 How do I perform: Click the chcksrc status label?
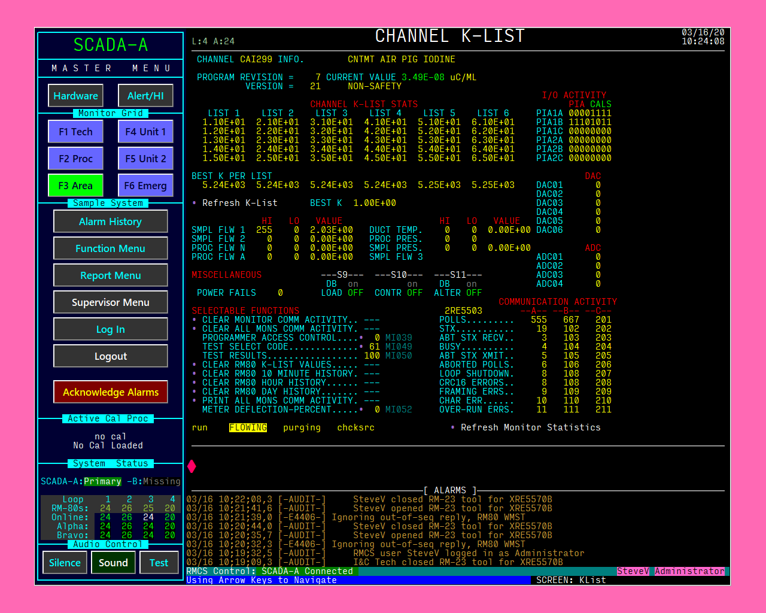(x=355, y=427)
